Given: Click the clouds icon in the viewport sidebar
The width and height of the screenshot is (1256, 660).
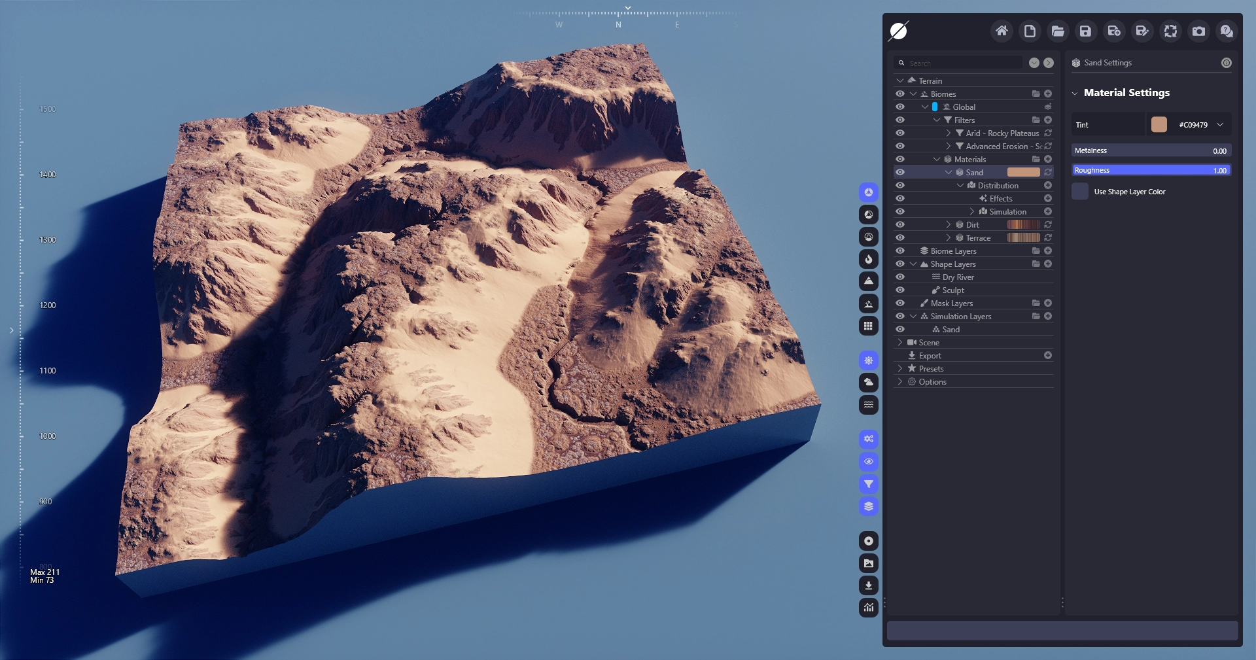Looking at the screenshot, I should (x=868, y=382).
